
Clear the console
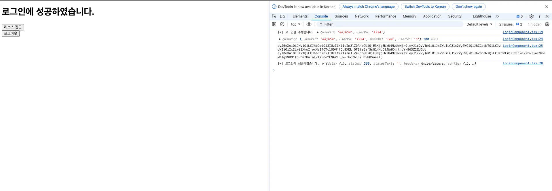tap(282, 24)
